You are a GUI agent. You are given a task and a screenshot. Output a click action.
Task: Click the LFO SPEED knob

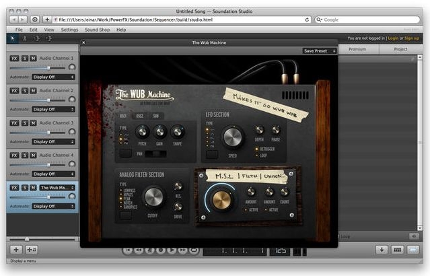[x=233, y=137]
